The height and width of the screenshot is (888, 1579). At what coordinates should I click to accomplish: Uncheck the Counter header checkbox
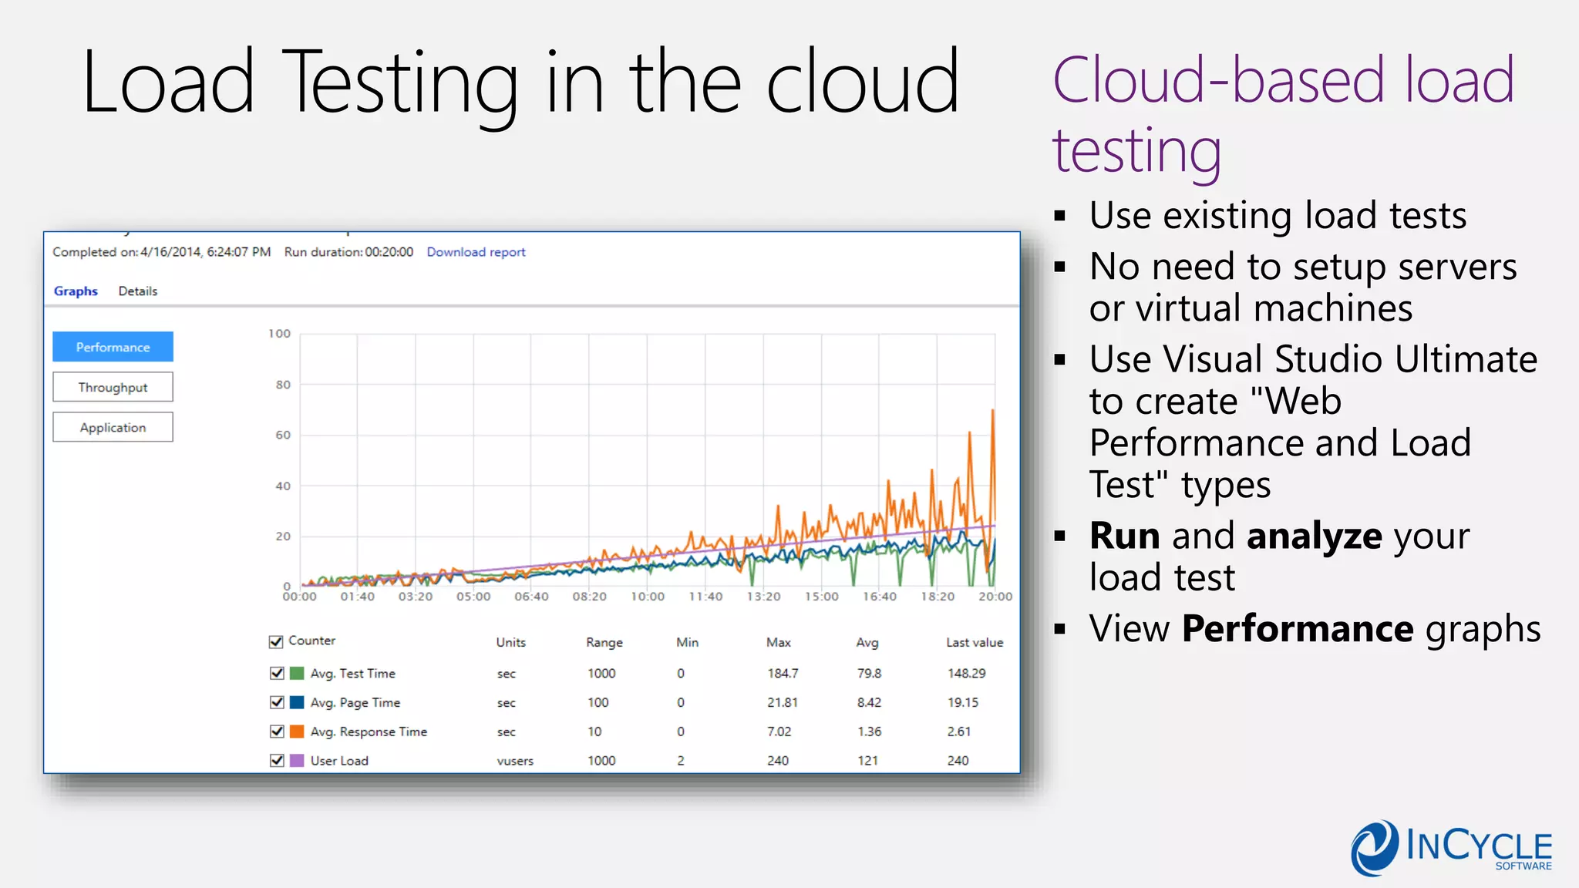276,641
